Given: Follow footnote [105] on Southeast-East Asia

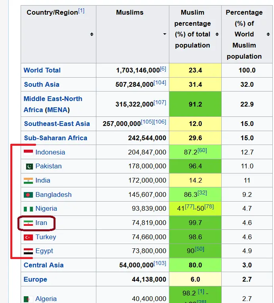Looking at the screenshot, I should coord(147,122).
